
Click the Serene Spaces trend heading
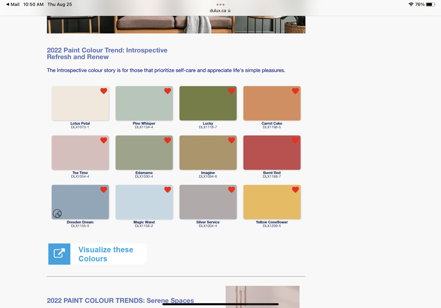pos(120,301)
